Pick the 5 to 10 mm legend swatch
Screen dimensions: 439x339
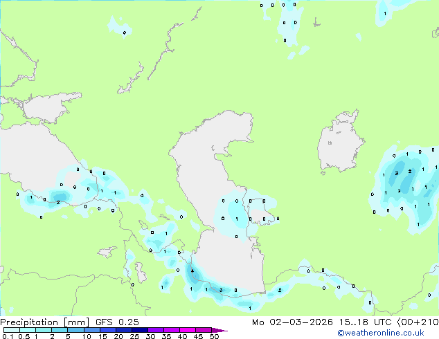pyautogui.click(x=75, y=330)
